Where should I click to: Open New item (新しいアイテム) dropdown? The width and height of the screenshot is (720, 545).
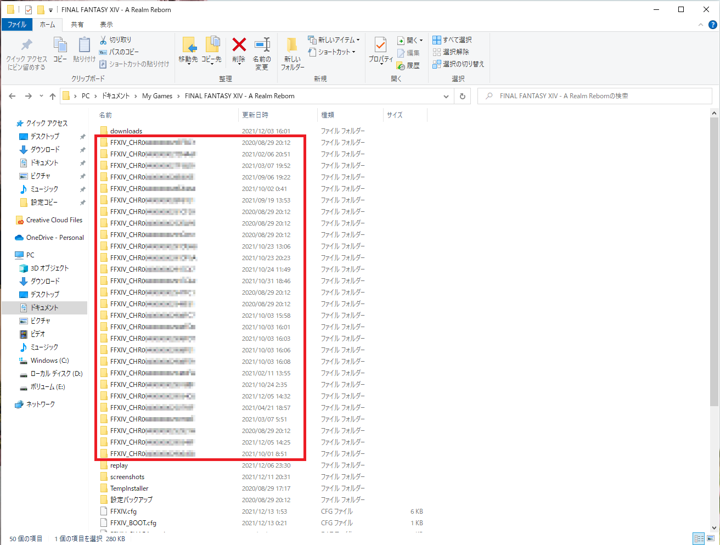[x=334, y=40]
